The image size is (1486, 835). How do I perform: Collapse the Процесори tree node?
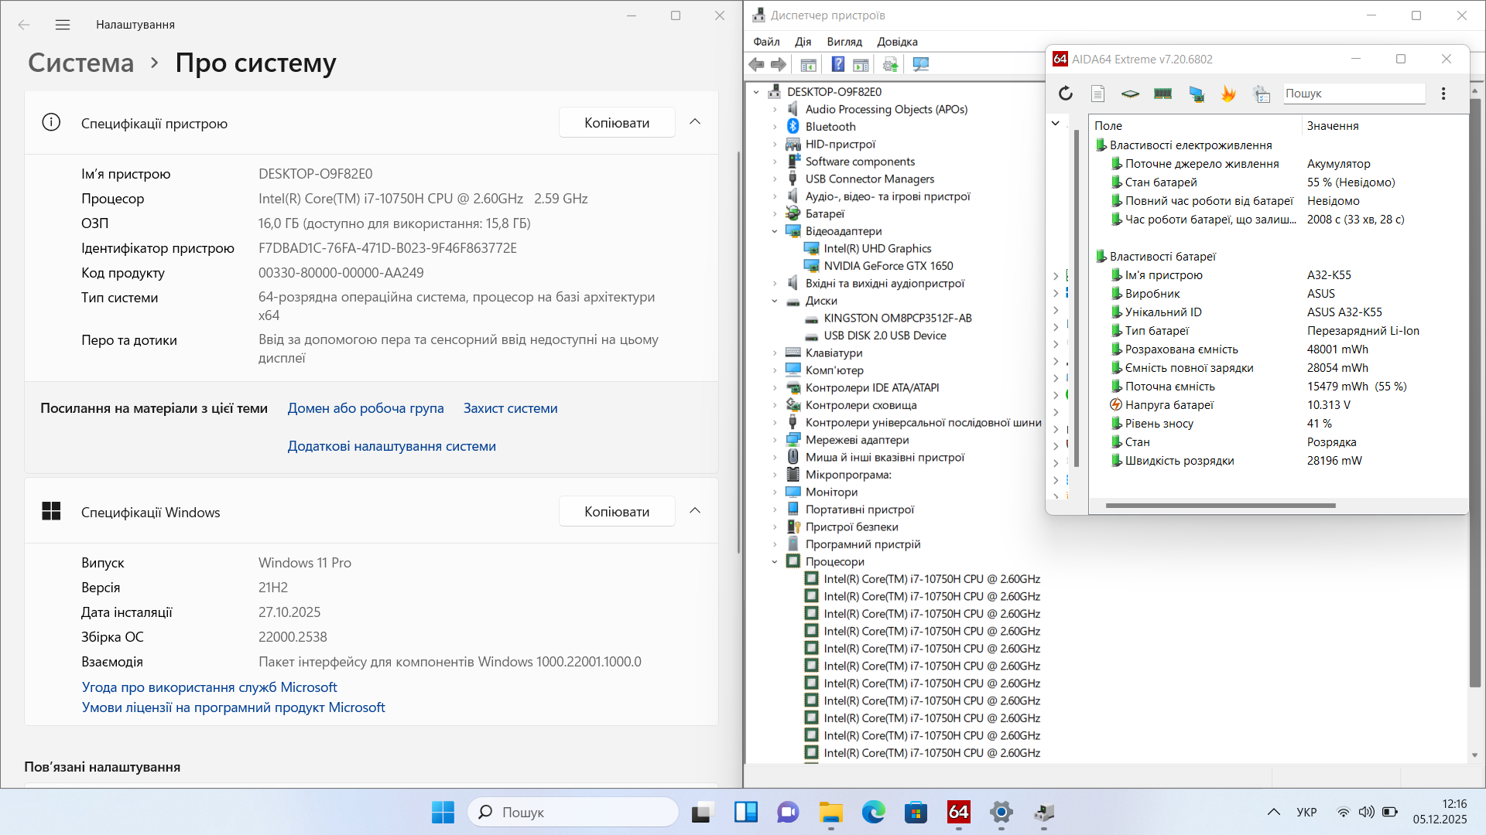775,562
